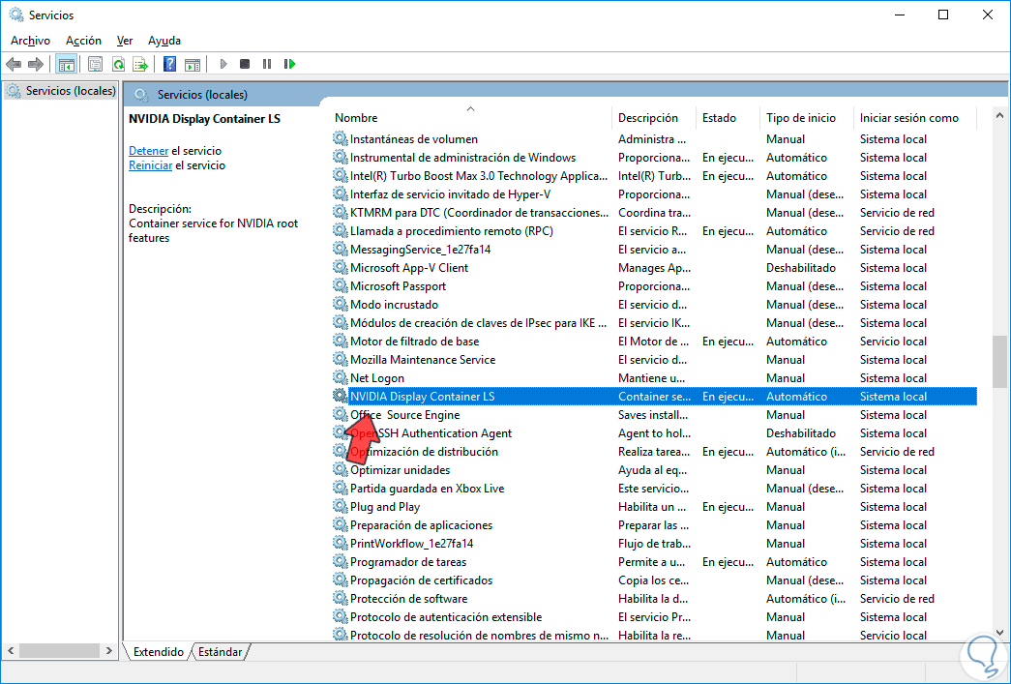Select Servicios (locales) in the console tree
Image resolution: width=1011 pixels, height=684 pixels.
(61, 91)
